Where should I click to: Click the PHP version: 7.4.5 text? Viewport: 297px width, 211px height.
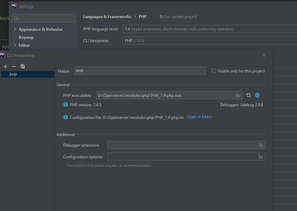coord(85,104)
